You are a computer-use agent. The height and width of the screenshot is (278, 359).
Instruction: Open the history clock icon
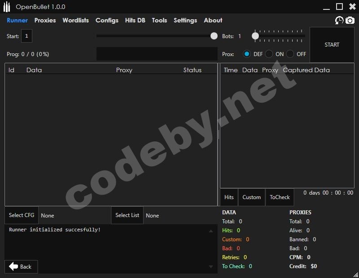point(339,20)
